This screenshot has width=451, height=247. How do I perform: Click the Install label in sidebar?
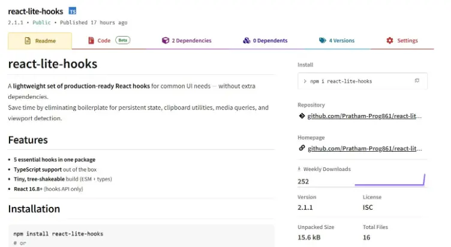[305, 65]
